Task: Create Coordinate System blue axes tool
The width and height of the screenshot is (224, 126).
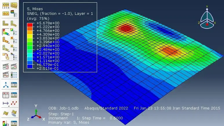Action: (x=6, y=85)
